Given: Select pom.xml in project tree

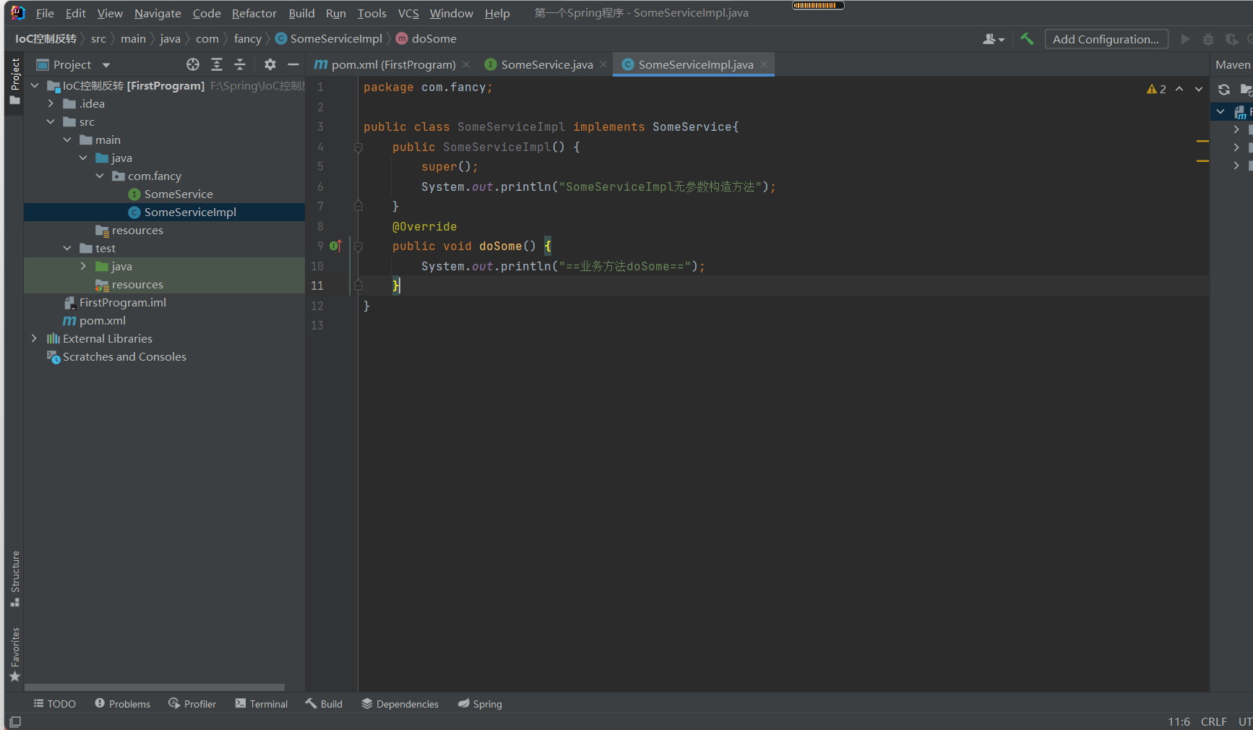Looking at the screenshot, I should pyautogui.click(x=102, y=320).
